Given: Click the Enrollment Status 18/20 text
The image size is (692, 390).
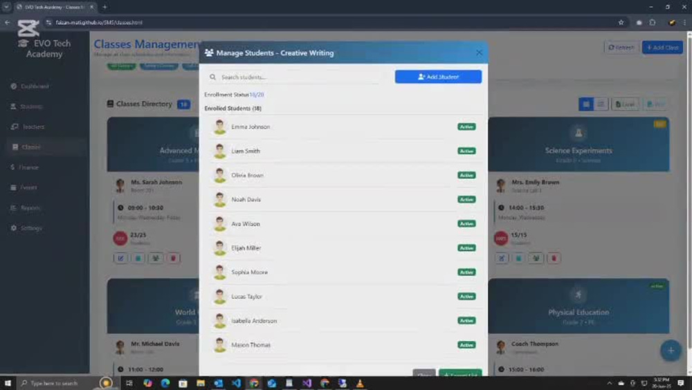Looking at the screenshot, I should (x=234, y=95).
